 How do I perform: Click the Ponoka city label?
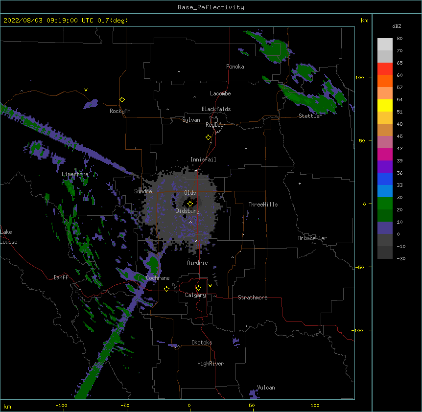(235, 67)
